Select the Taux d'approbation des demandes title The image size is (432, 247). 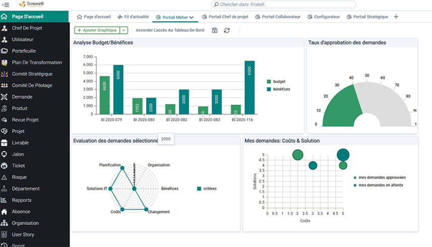coord(347,43)
